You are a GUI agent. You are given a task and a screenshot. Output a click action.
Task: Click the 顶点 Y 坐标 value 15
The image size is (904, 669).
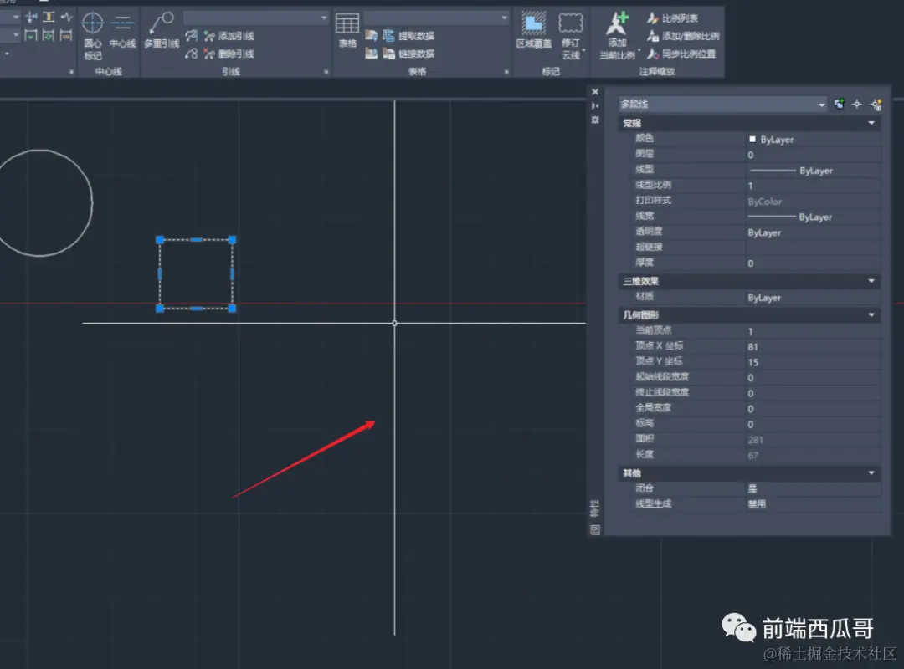813,362
